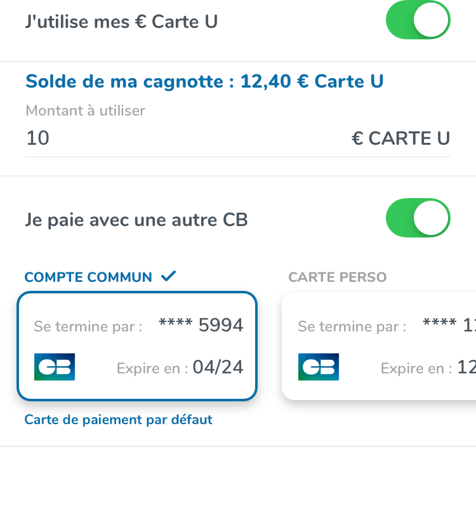
Task: Click the "J'utilise mes € Carte U" label
Action: pyautogui.click(x=121, y=22)
